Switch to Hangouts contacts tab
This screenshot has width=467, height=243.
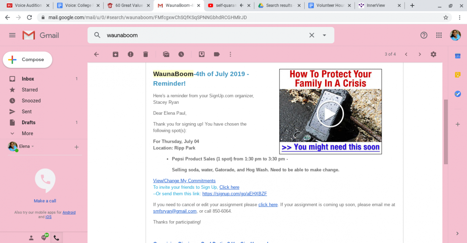pyautogui.click(x=31, y=238)
